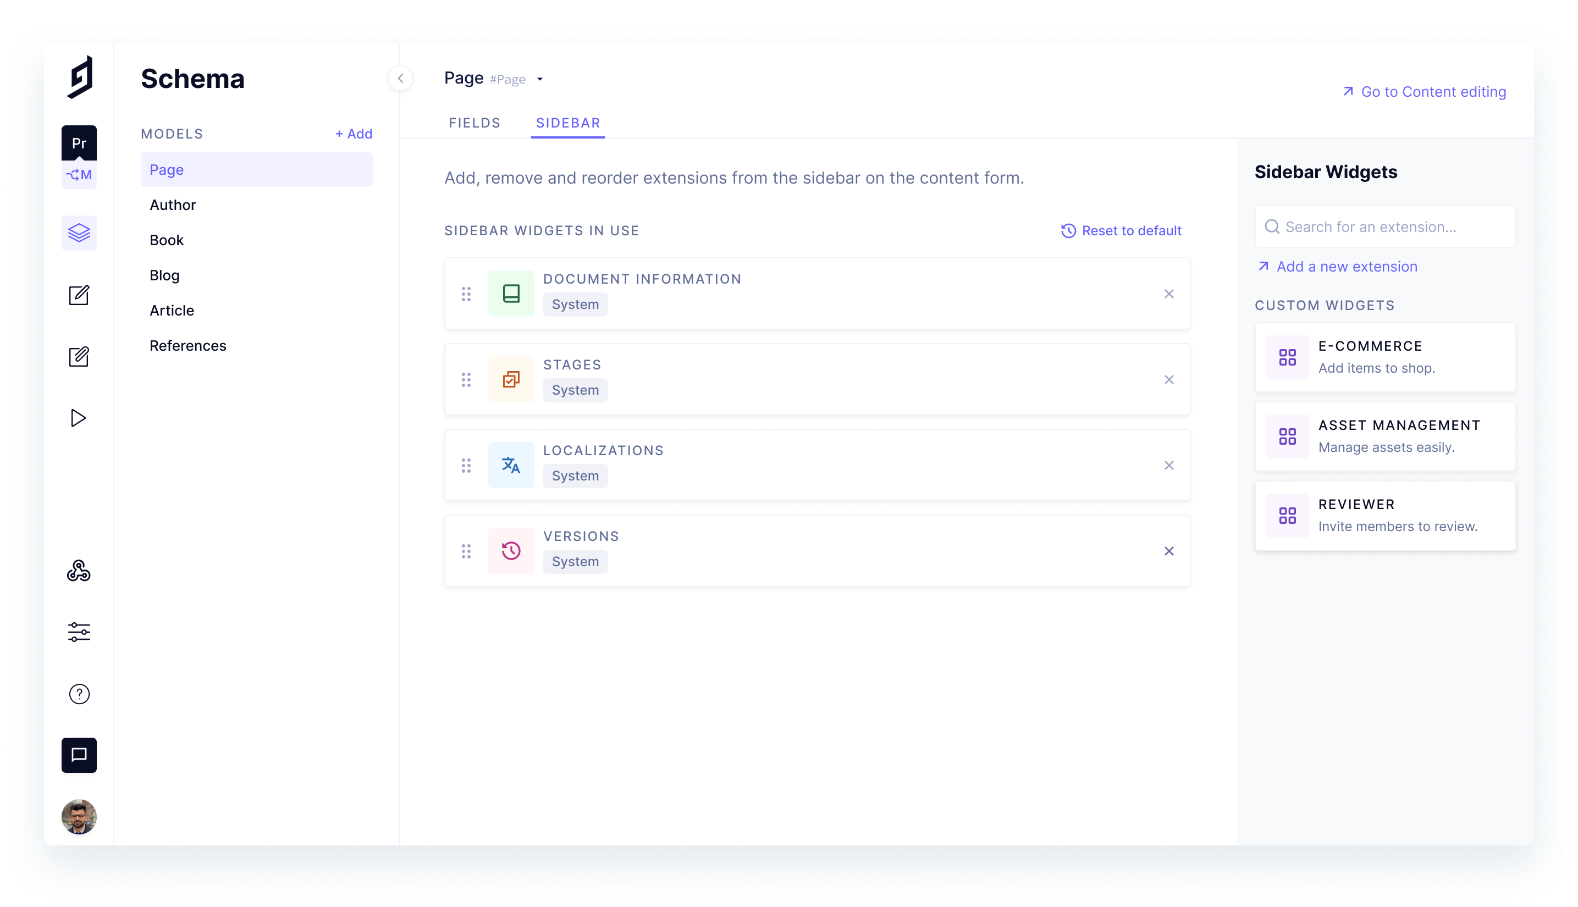Select the Layers stack icon
Screen dimensions: 1578x907
coord(78,233)
